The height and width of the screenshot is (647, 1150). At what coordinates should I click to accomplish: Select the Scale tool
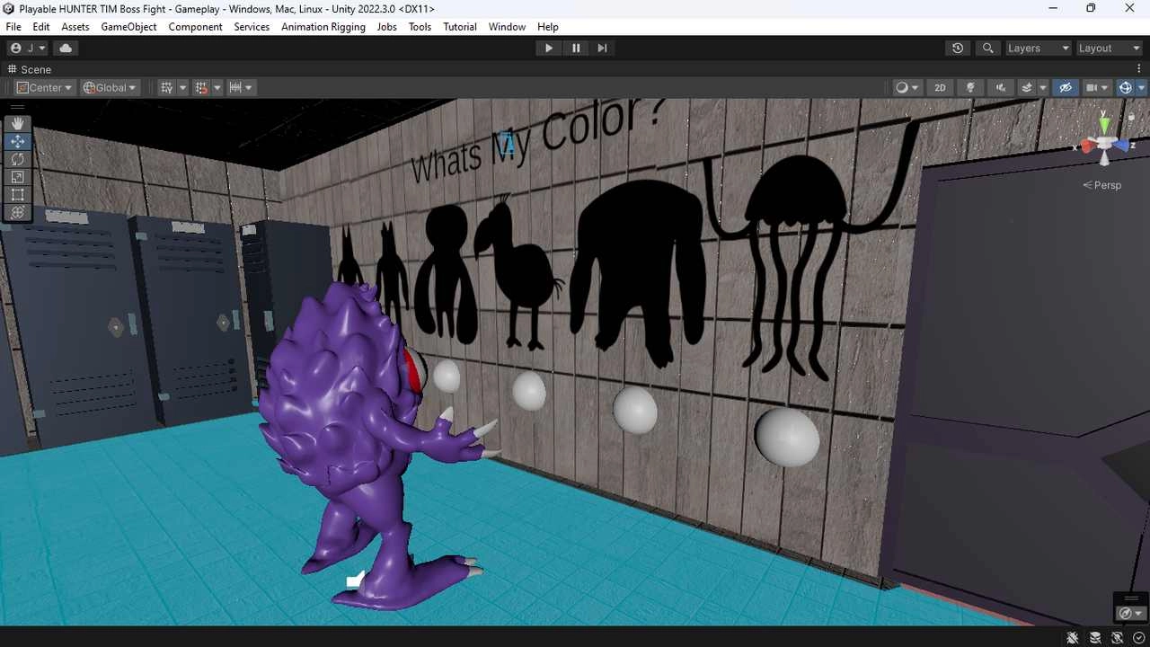[x=17, y=177]
